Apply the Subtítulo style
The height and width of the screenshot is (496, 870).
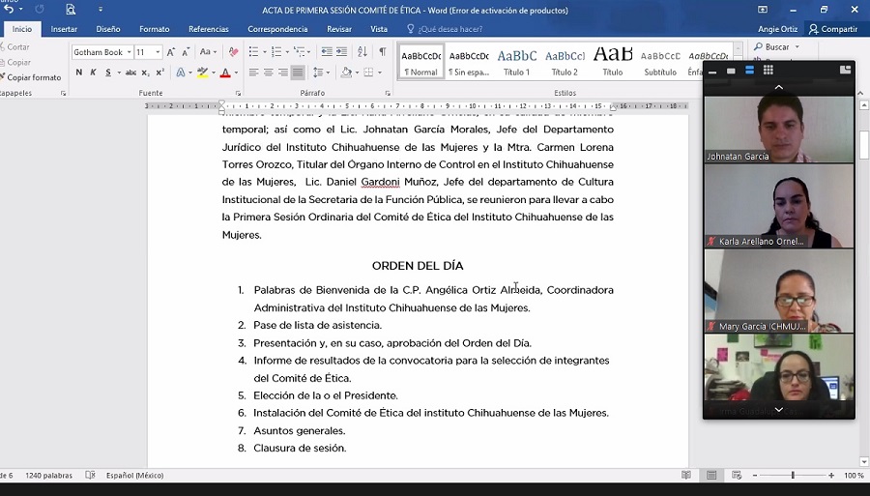tap(660, 62)
